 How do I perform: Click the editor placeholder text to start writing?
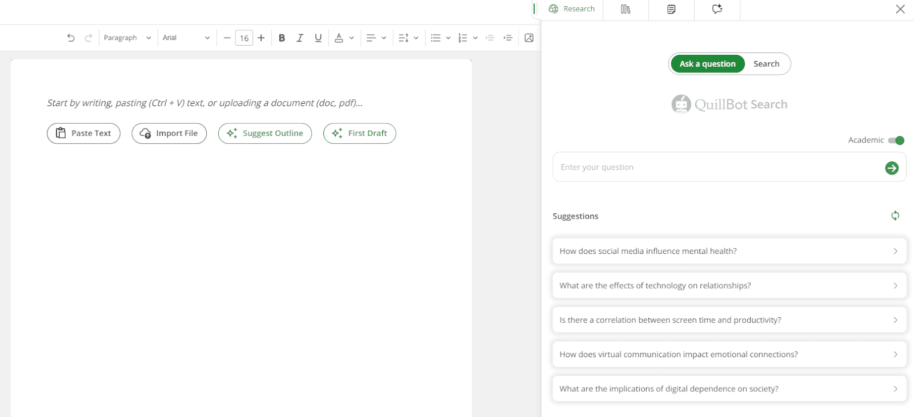[205, 103]
